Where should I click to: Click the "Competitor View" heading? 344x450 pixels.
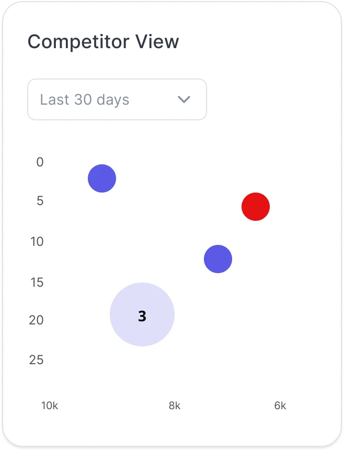(x=103, y=41)
